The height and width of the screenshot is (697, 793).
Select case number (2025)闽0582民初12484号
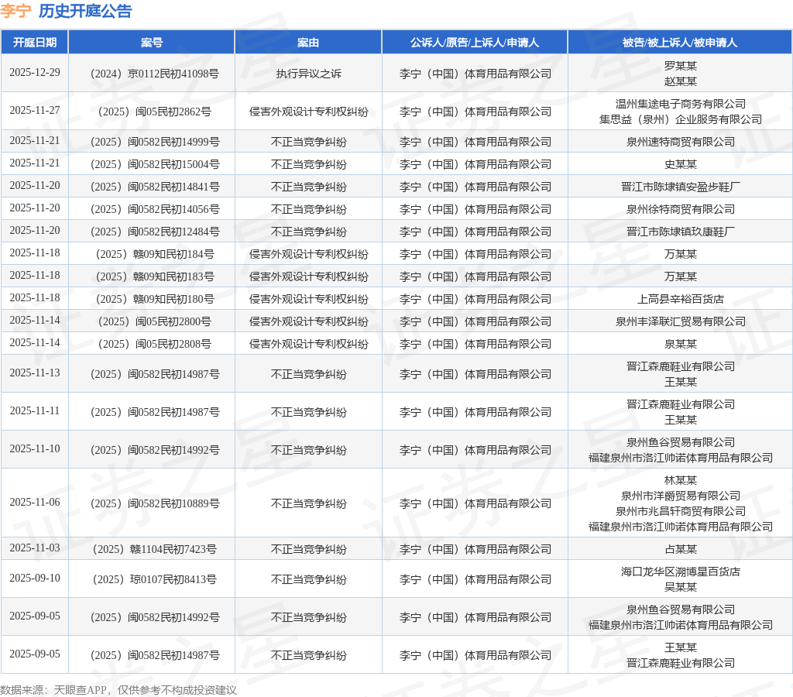(x=154, y=232)
